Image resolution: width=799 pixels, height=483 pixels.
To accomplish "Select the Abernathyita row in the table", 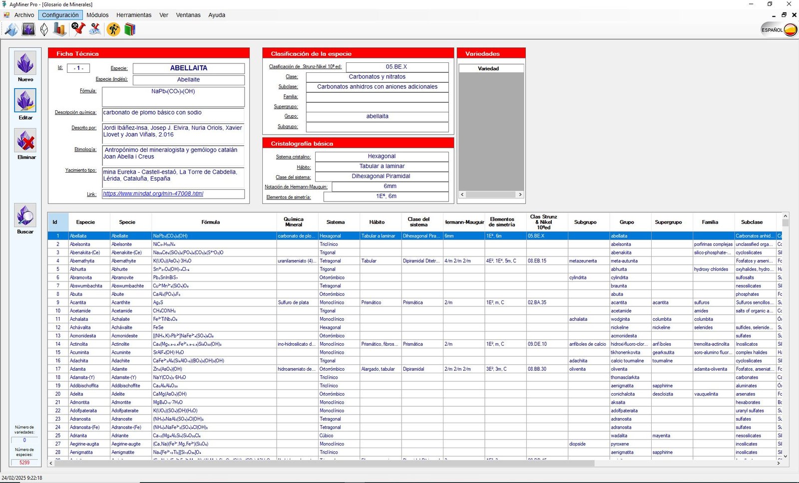I will pos(415,261).
